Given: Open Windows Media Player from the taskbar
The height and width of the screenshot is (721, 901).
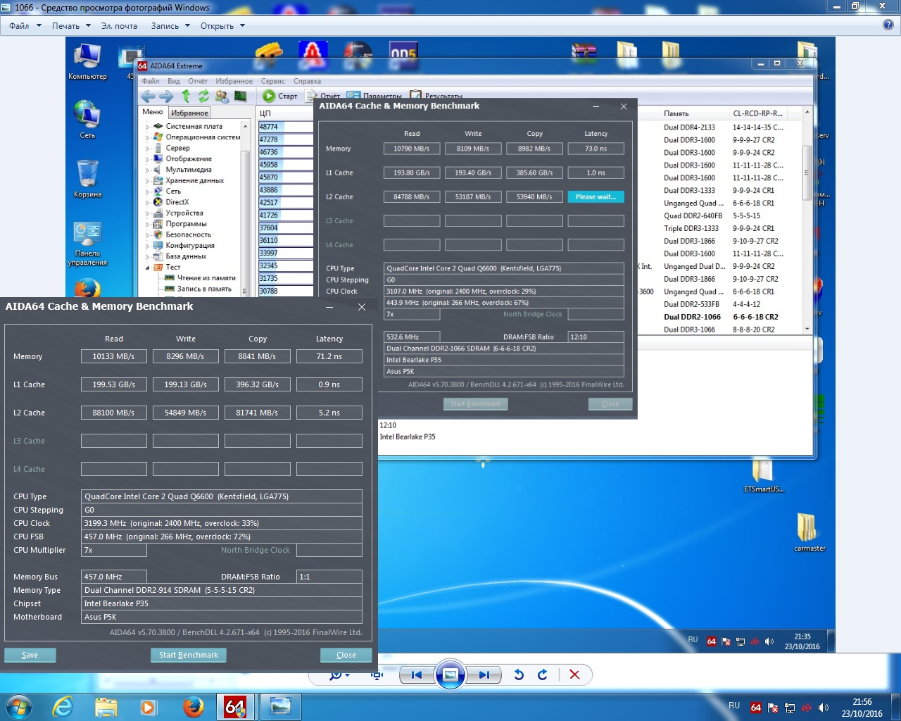Looking at the screenshot, I should 149,706.
